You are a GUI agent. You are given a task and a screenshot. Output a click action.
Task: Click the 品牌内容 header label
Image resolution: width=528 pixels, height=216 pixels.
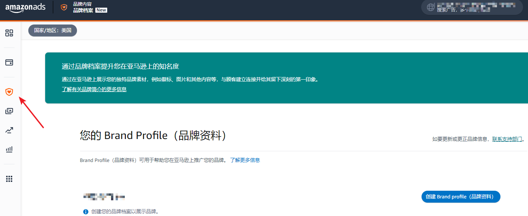[x=82, y=4]
